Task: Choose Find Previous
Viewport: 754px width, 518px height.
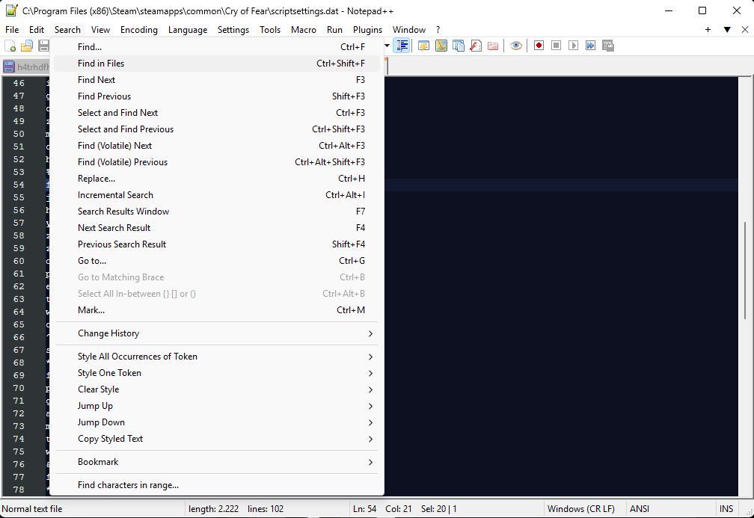Action: click(217, 96)
